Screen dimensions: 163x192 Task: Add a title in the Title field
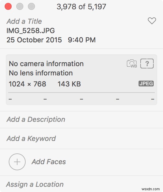[x=24, y=21]
